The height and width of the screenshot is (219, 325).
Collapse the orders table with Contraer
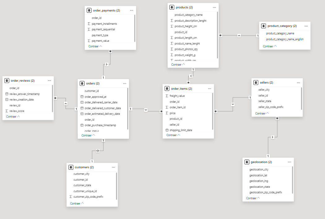(x=88, y=135)
